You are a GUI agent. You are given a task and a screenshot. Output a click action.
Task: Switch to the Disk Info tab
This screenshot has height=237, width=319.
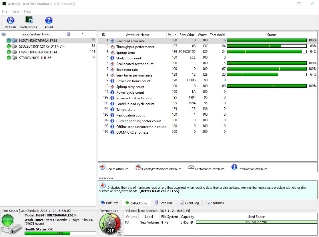click(109, 203)
